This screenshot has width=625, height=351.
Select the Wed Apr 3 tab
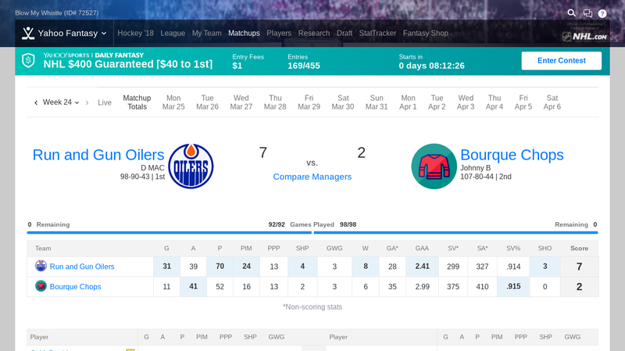tap(466, 102)
